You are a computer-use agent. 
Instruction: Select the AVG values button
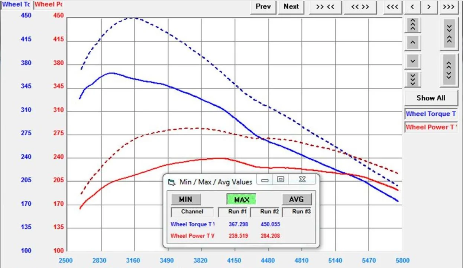tap(297, 199)
